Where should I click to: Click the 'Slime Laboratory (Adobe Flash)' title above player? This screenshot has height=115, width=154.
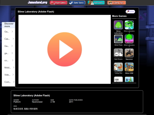point(36,12)
